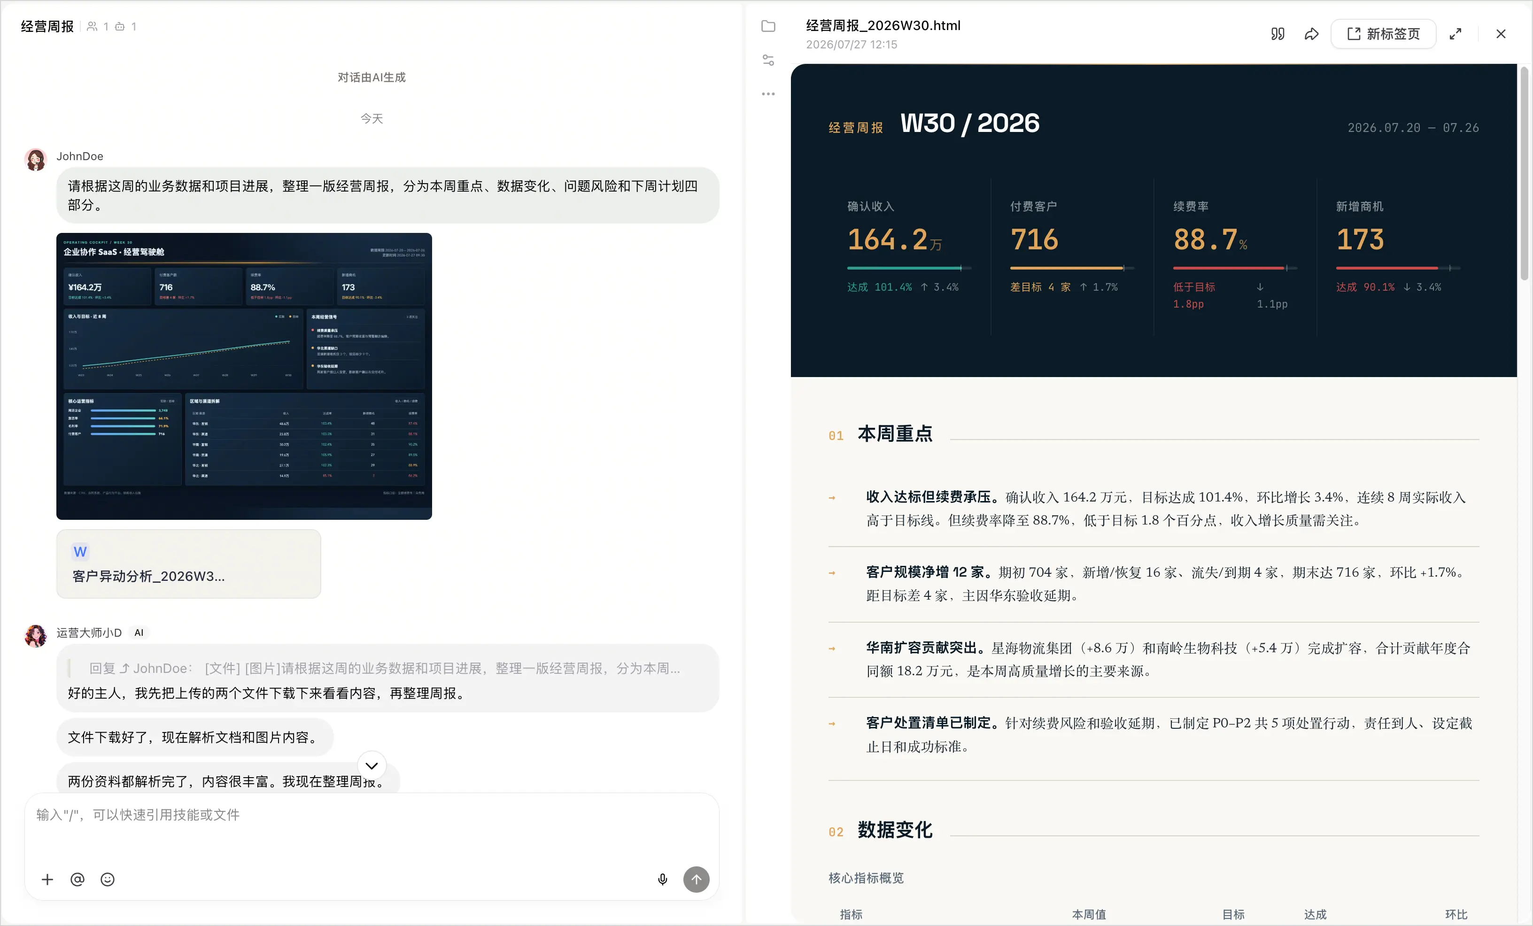Open the emoji picker icon
Screen dimensions: 1533x926
point(108,880)
